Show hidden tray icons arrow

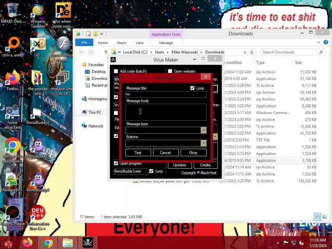tap(278, 243)
